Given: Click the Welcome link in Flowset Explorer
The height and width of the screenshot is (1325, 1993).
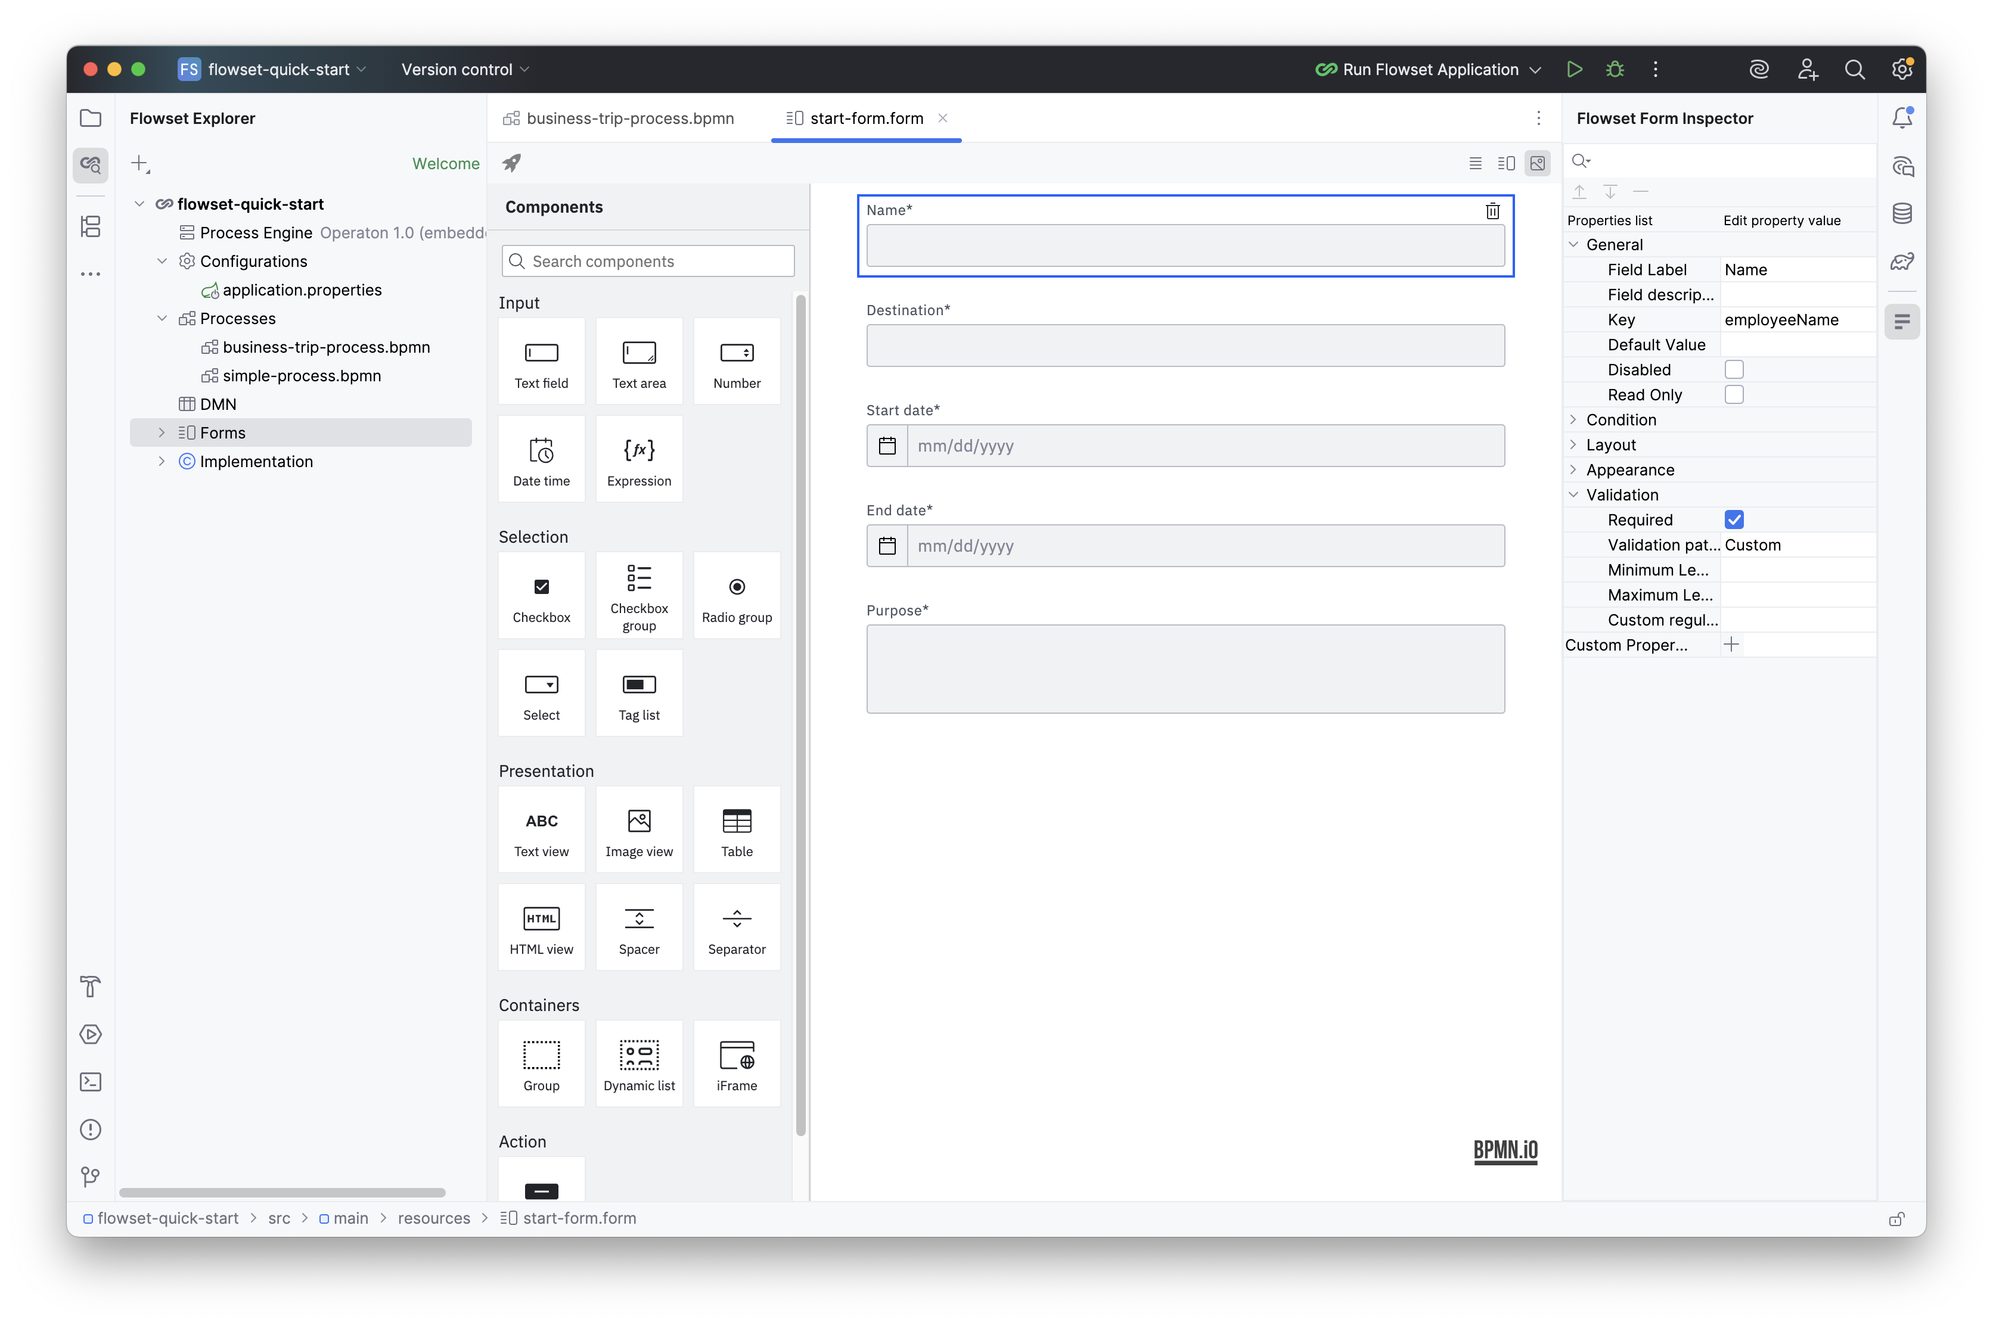Looking at the screenshot, I should pos(445,163).
